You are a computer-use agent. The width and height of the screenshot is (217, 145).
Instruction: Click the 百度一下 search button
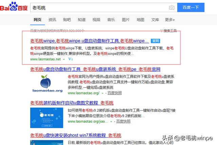pos(191,7)
